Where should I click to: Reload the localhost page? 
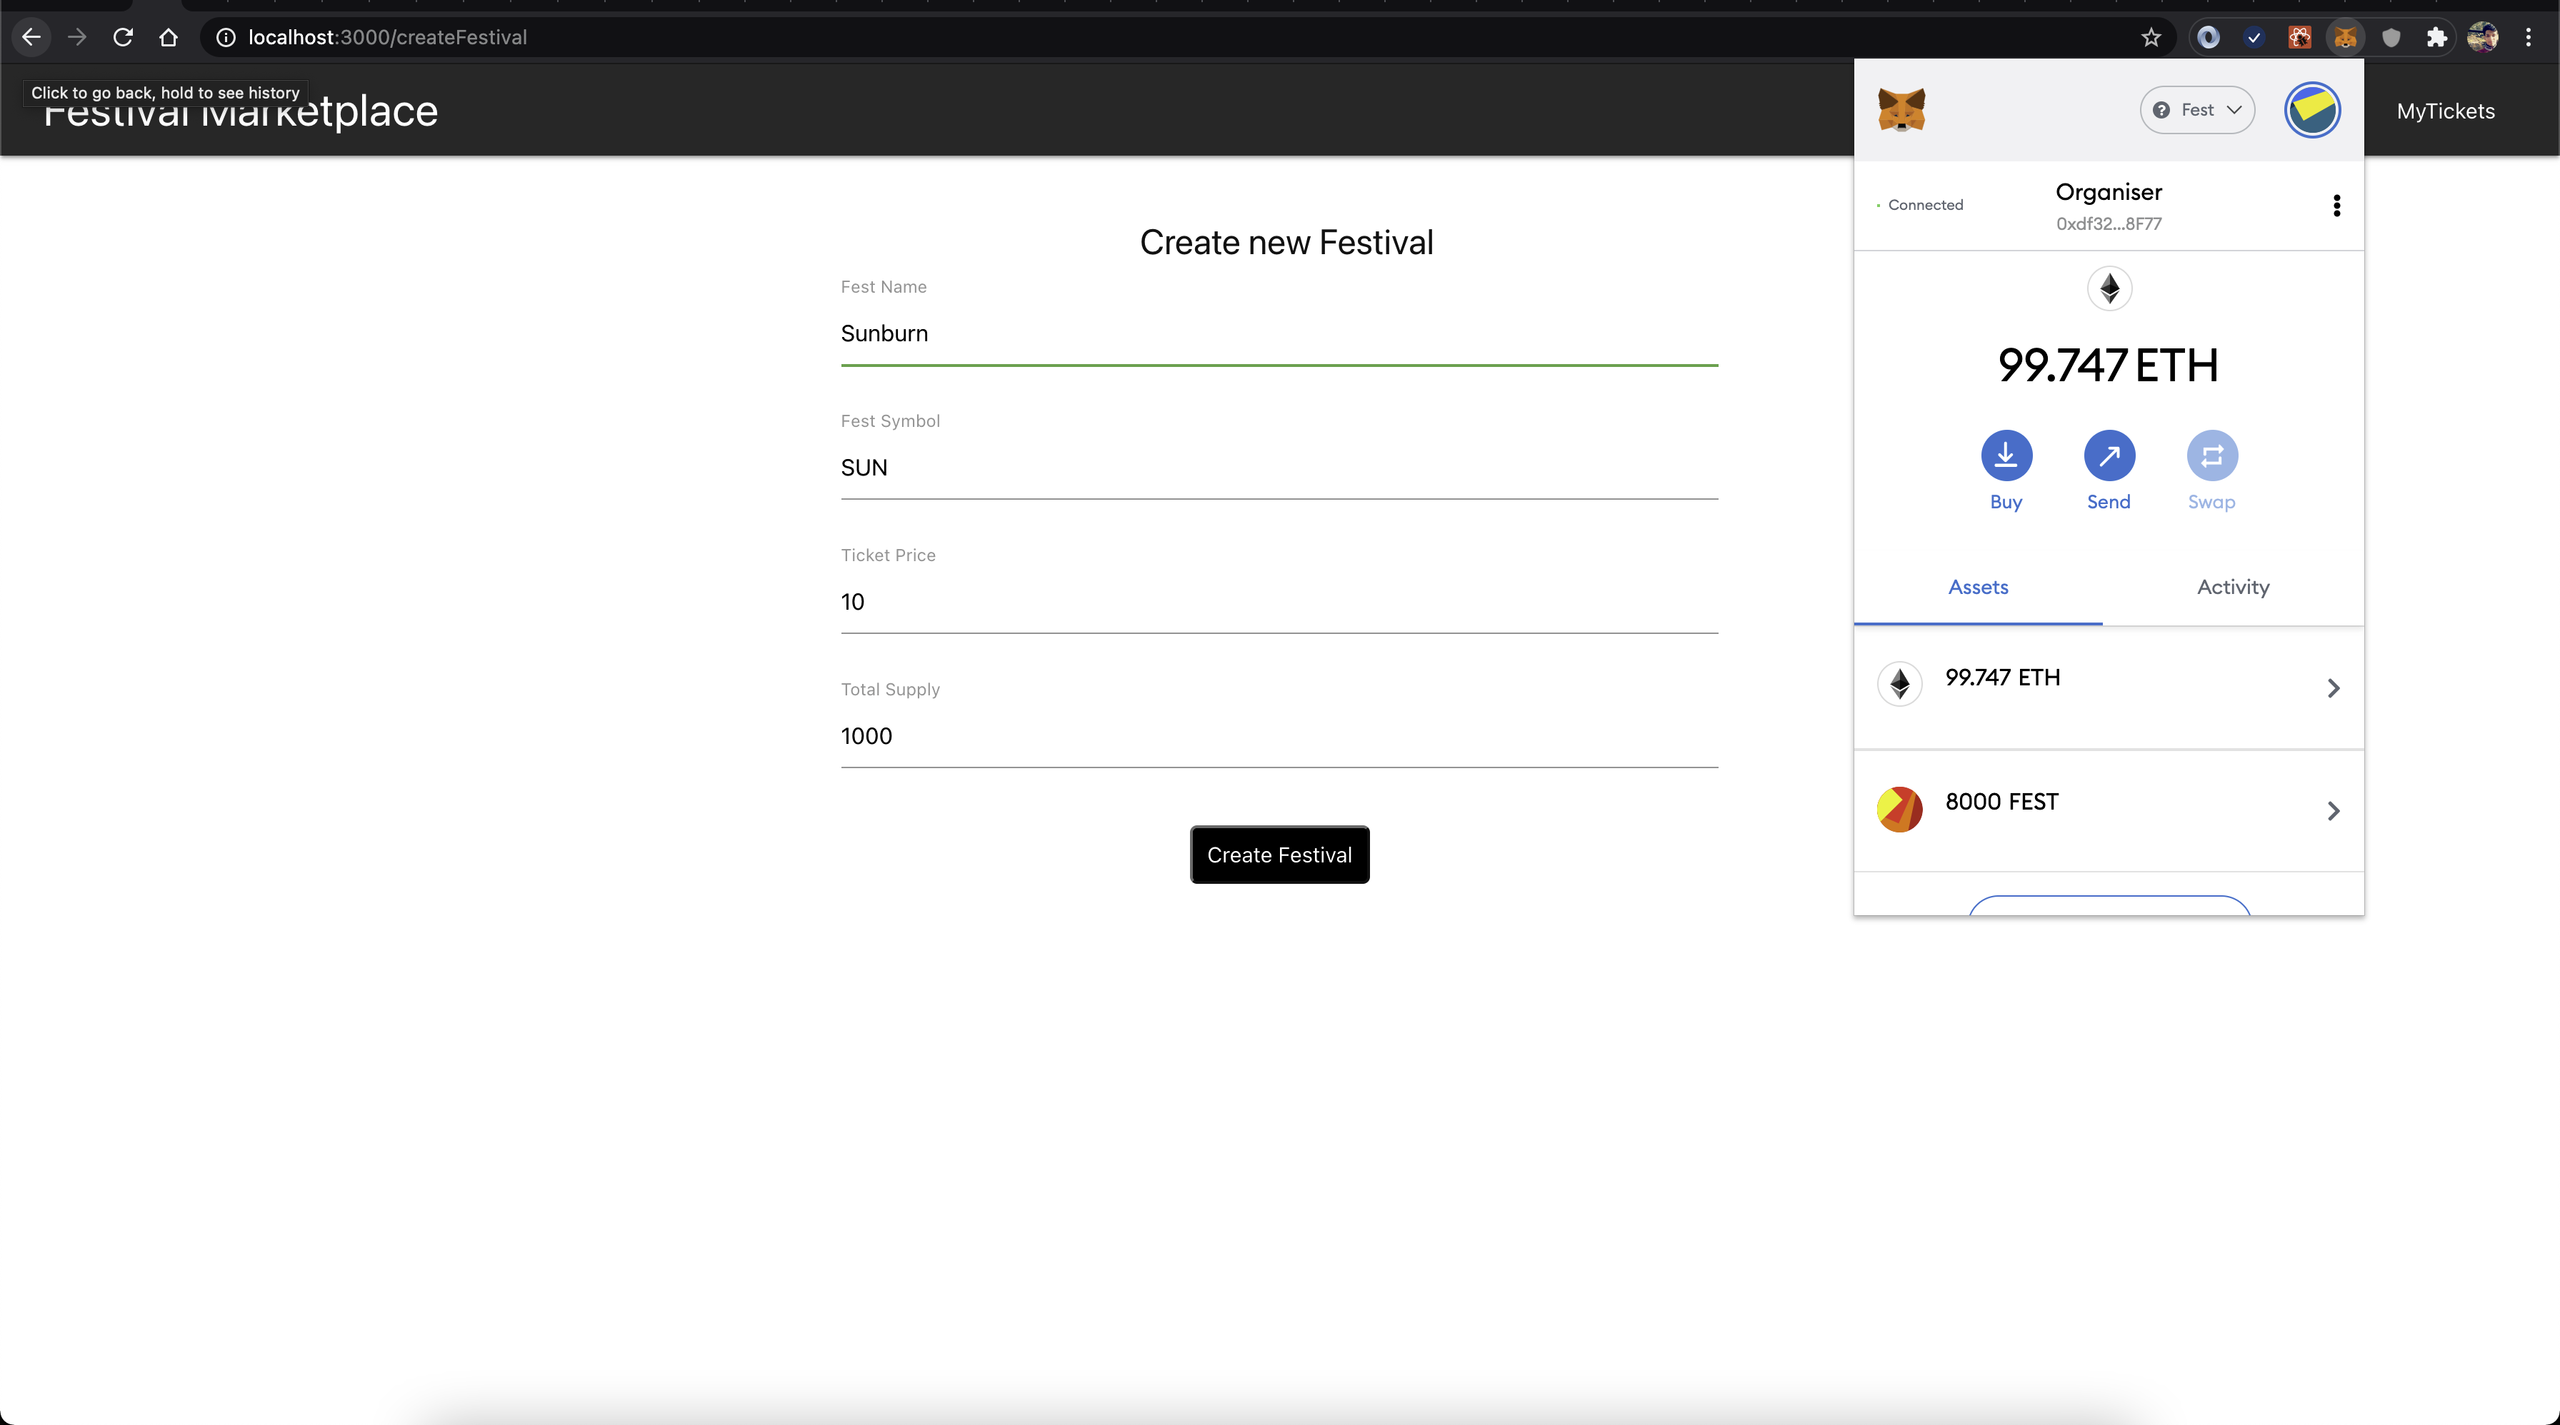pos(124,38)
